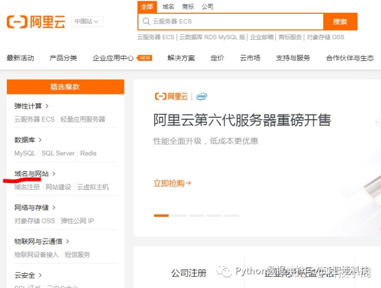The width and height of the screenshot is (381, 288).
Task: Select the third carousel indicator
Action: coord(196,215)
